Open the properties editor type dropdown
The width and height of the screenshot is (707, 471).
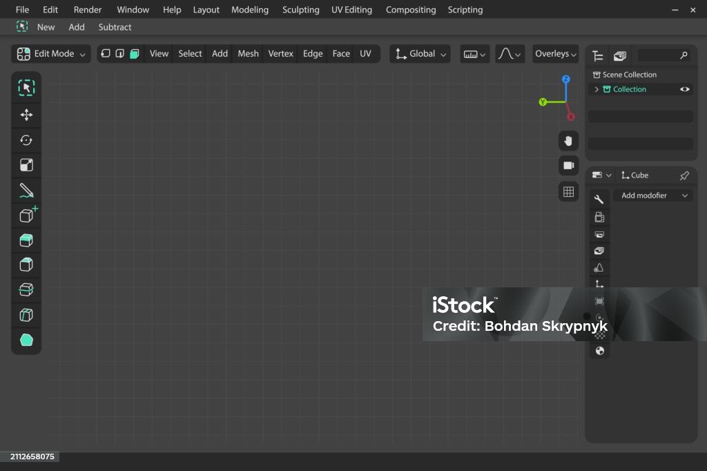(x=601, y=175)
